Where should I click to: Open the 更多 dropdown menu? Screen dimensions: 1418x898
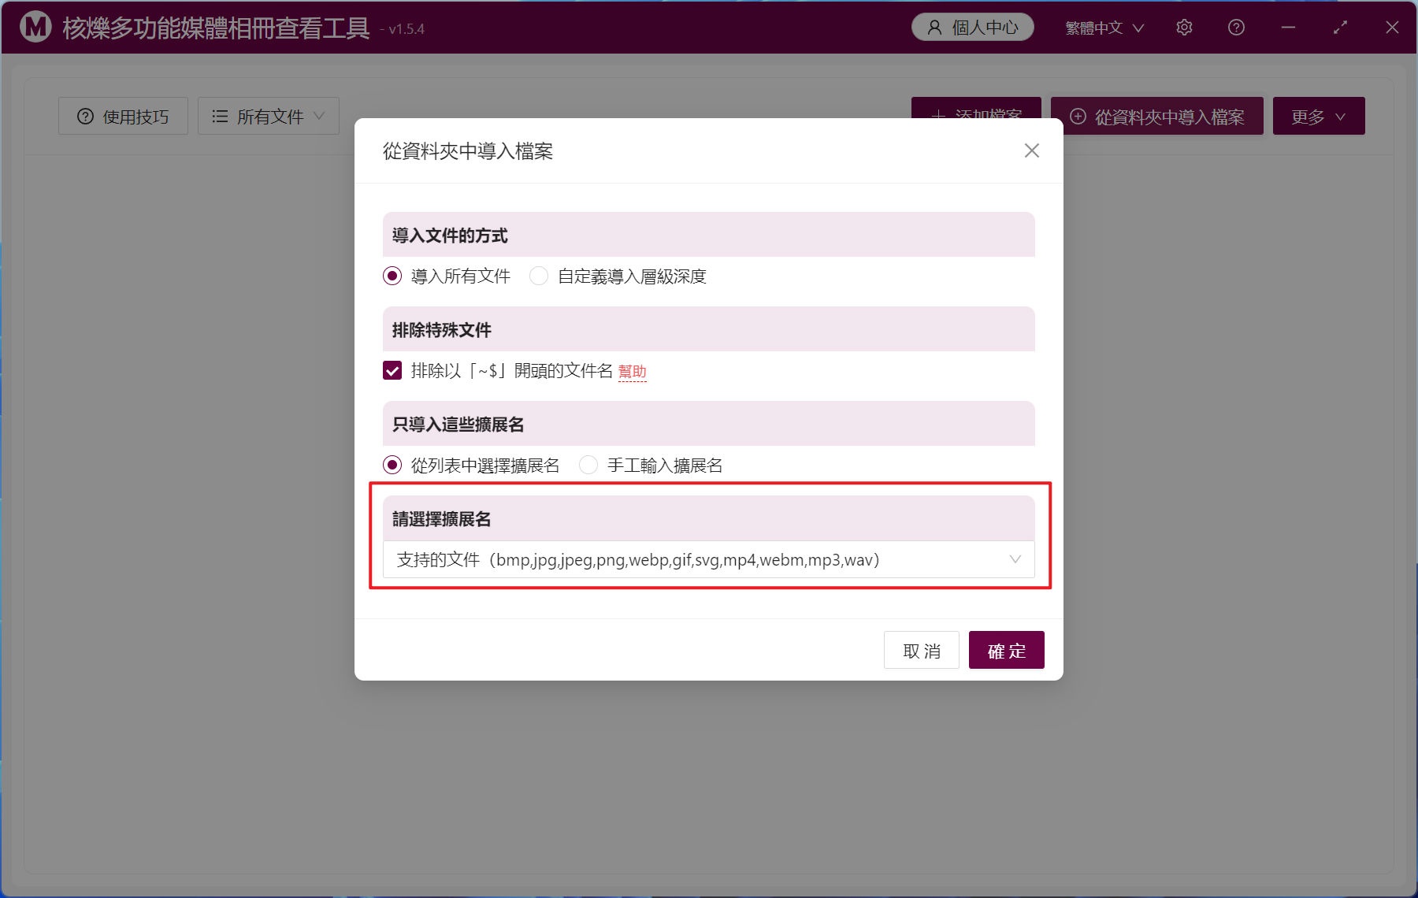(x=1319, y=117)
